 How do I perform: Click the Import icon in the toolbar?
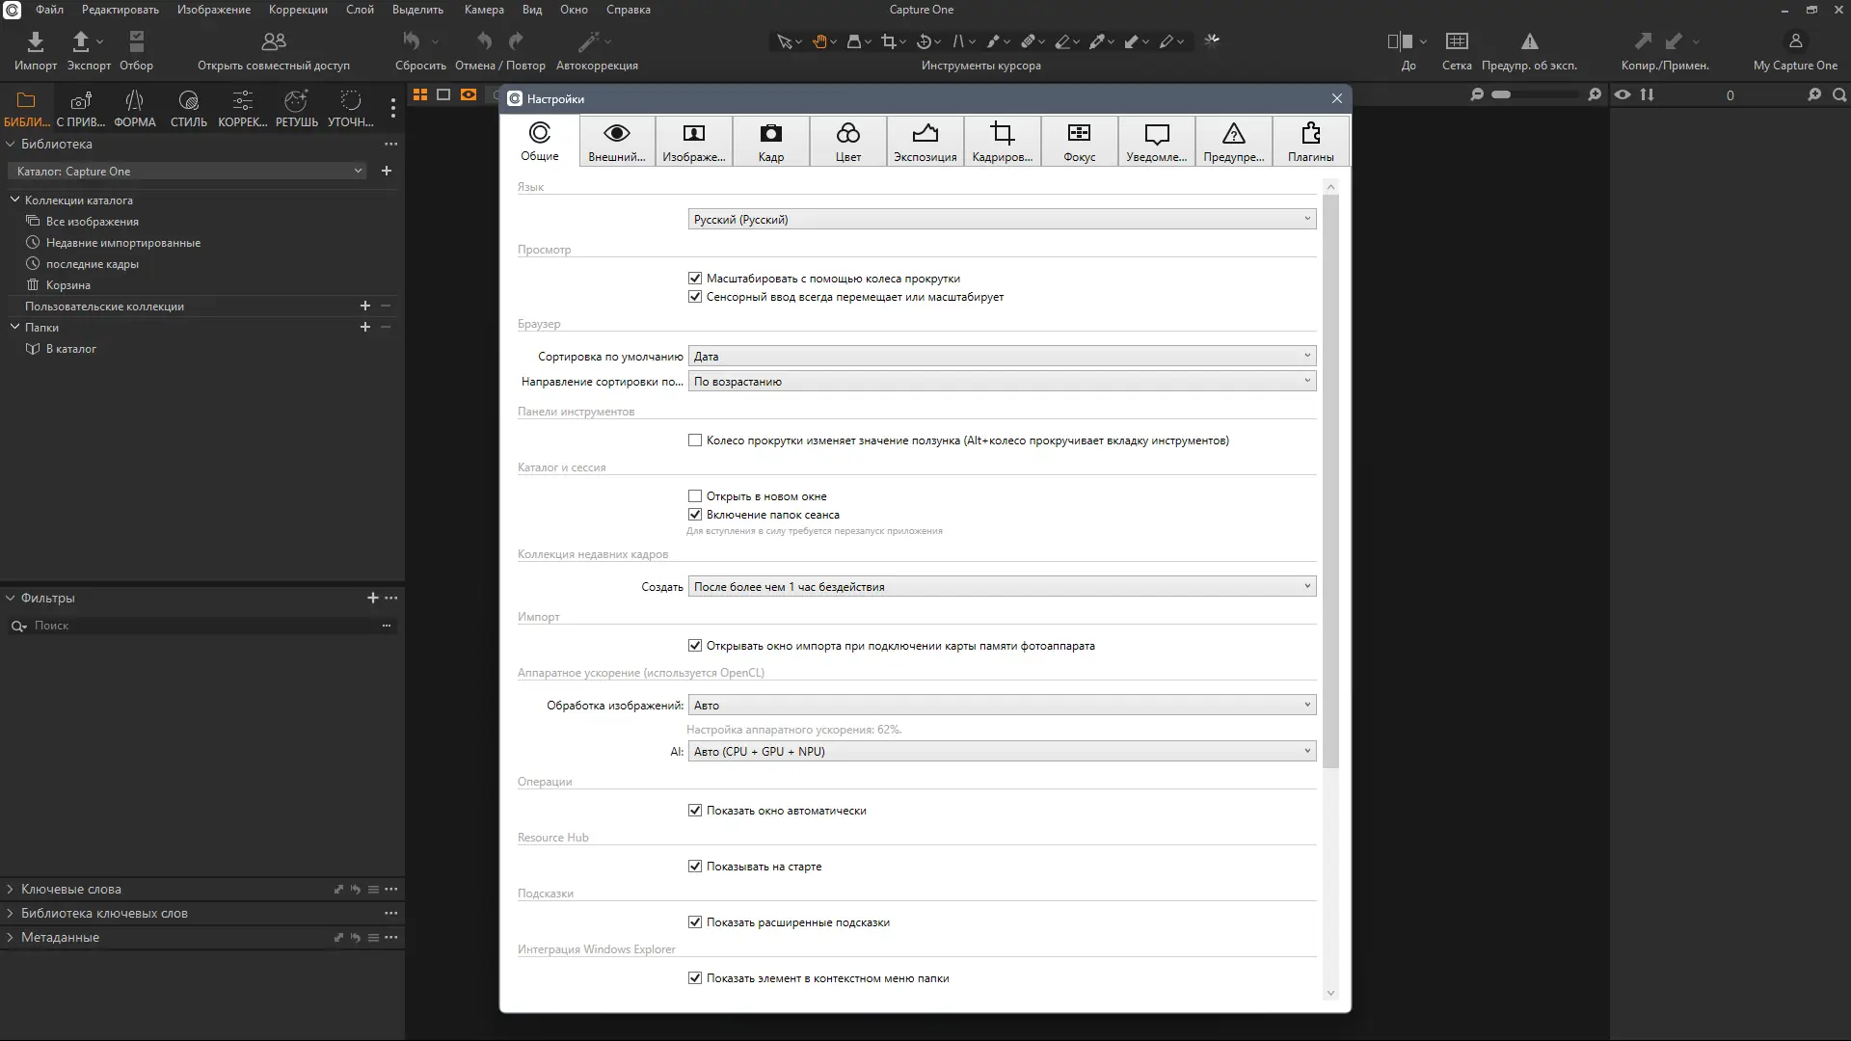point(36,41)
